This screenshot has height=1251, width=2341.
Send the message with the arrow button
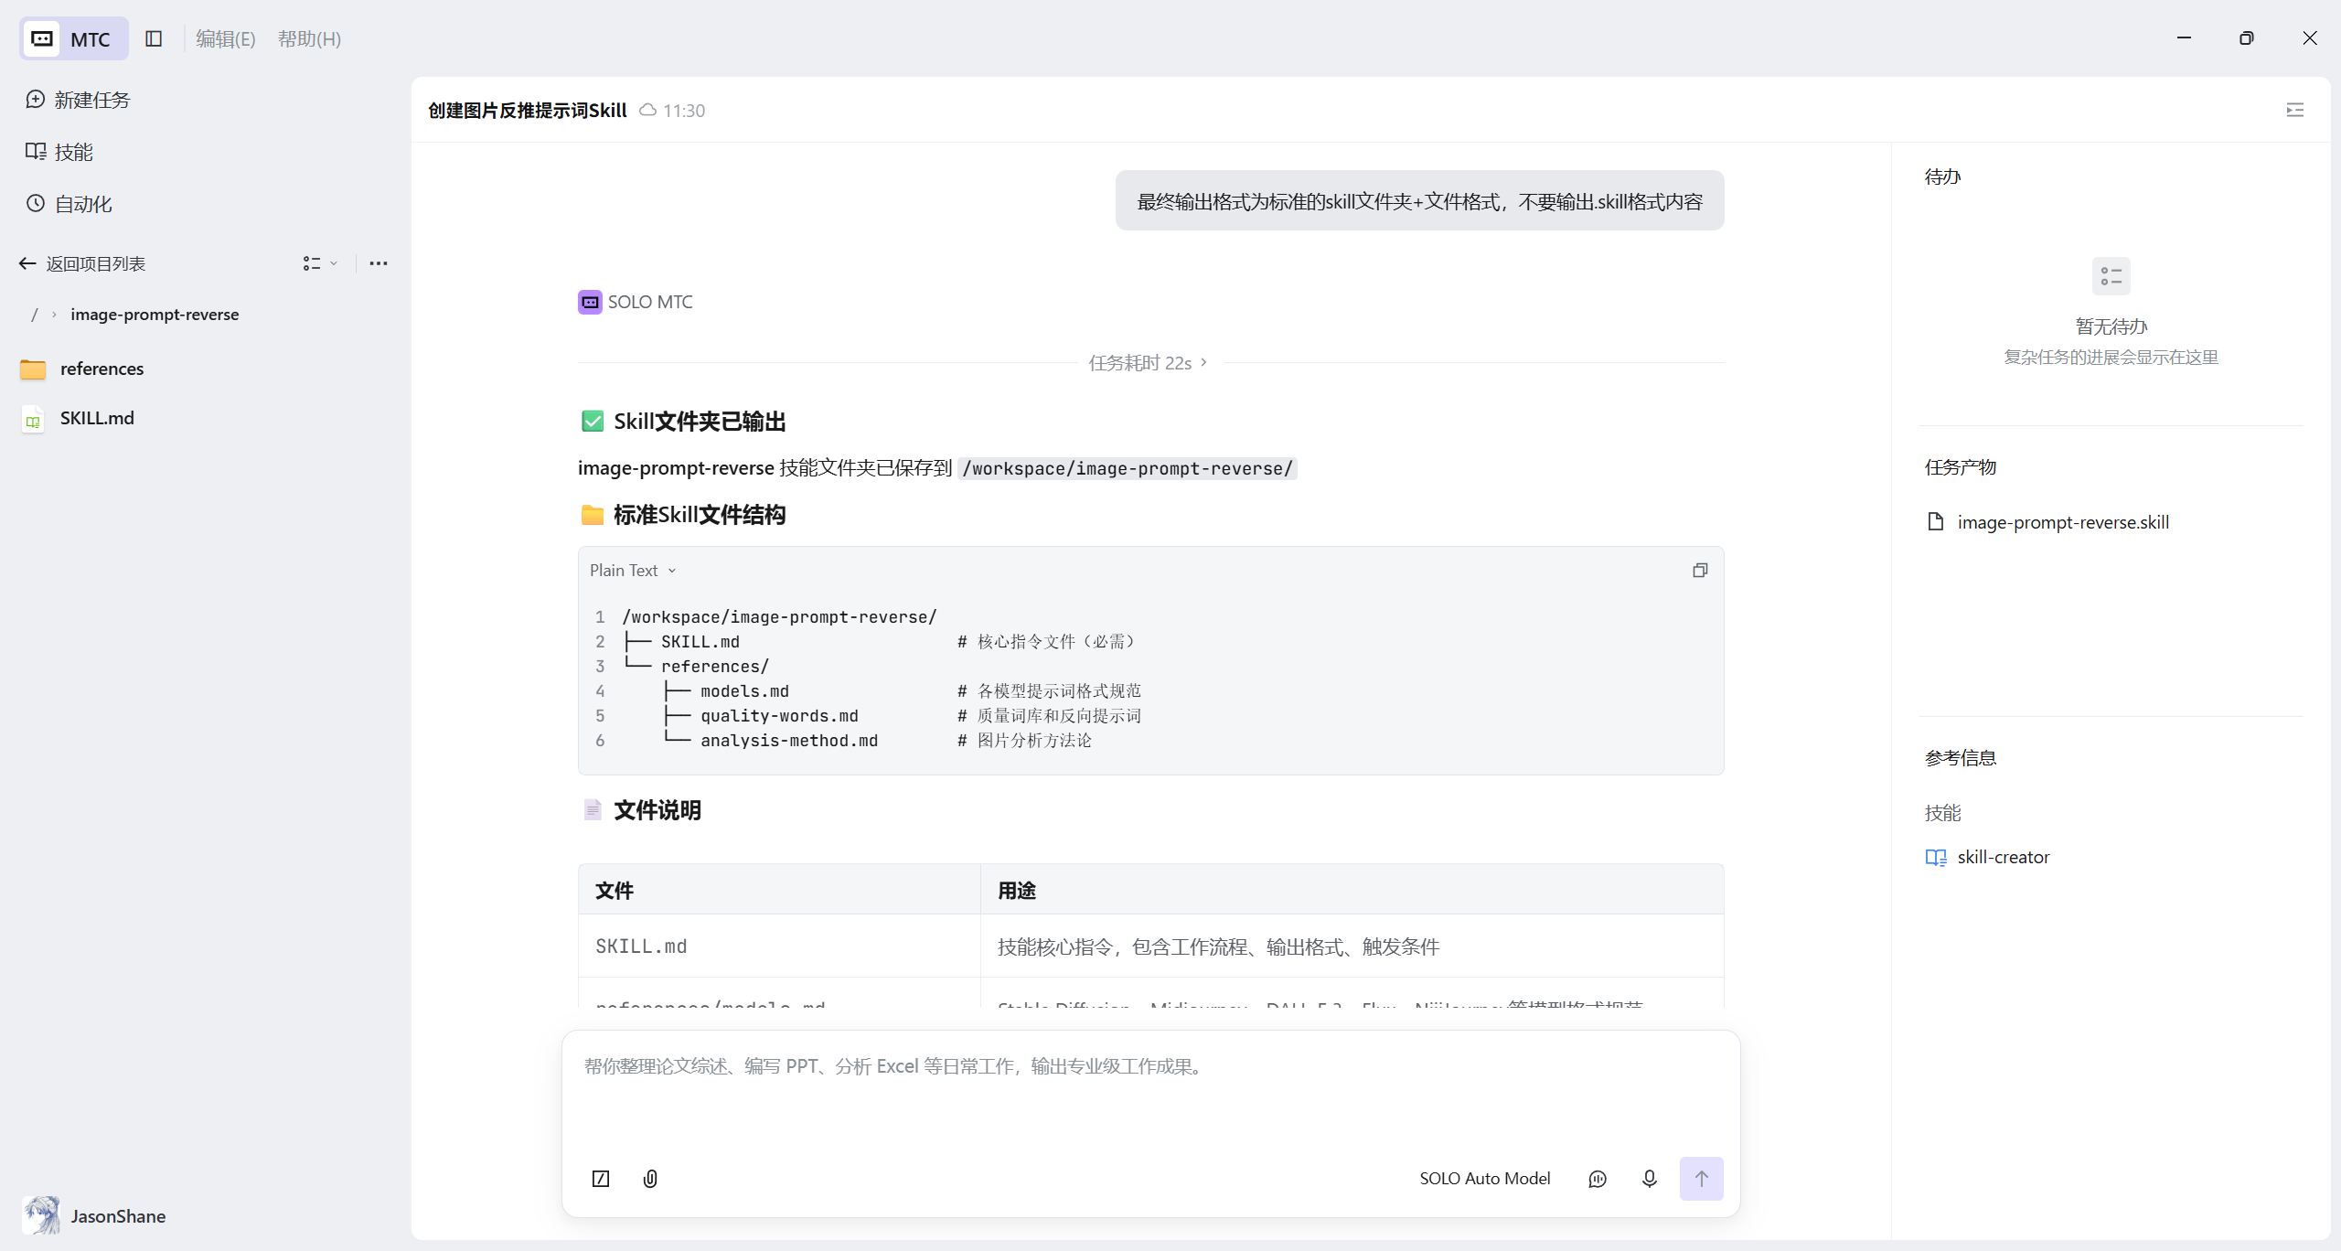pos(1702,1179)
